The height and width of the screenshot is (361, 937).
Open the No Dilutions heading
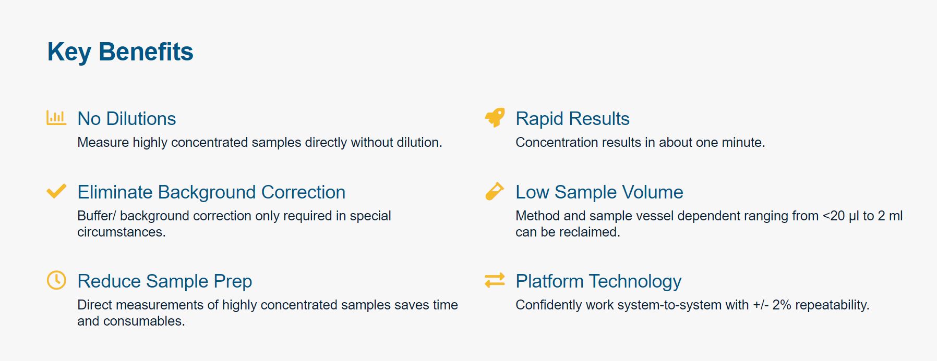[127, 119]
